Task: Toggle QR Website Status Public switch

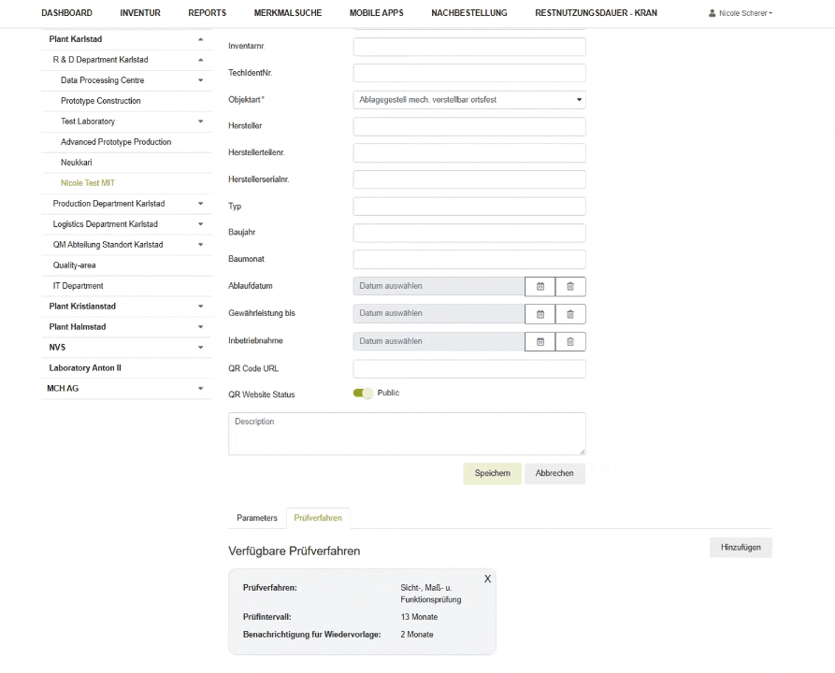Action: (363, 394)
